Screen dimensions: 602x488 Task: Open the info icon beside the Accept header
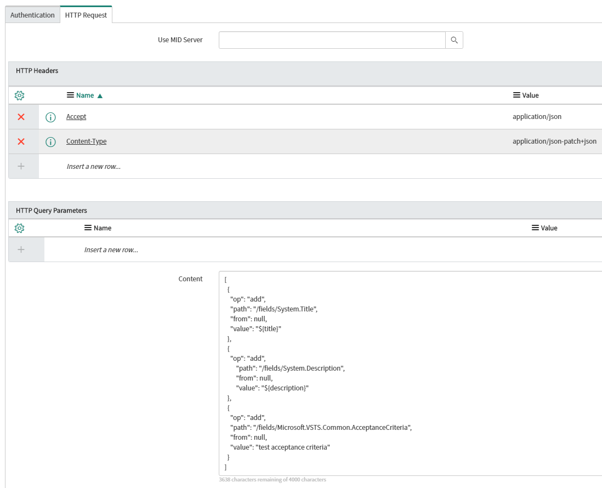[50, 116]
